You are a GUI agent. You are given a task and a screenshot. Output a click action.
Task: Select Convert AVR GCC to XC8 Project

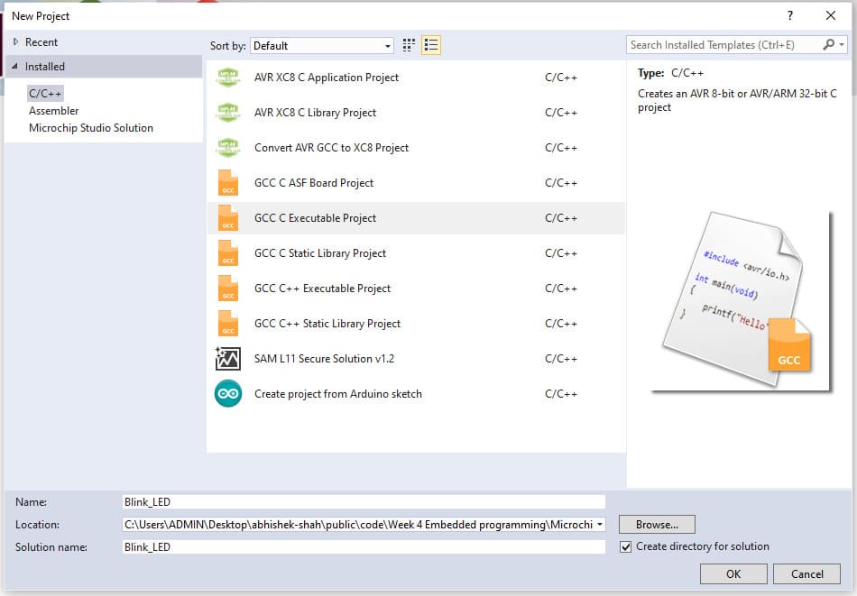[x=331, y=148]
